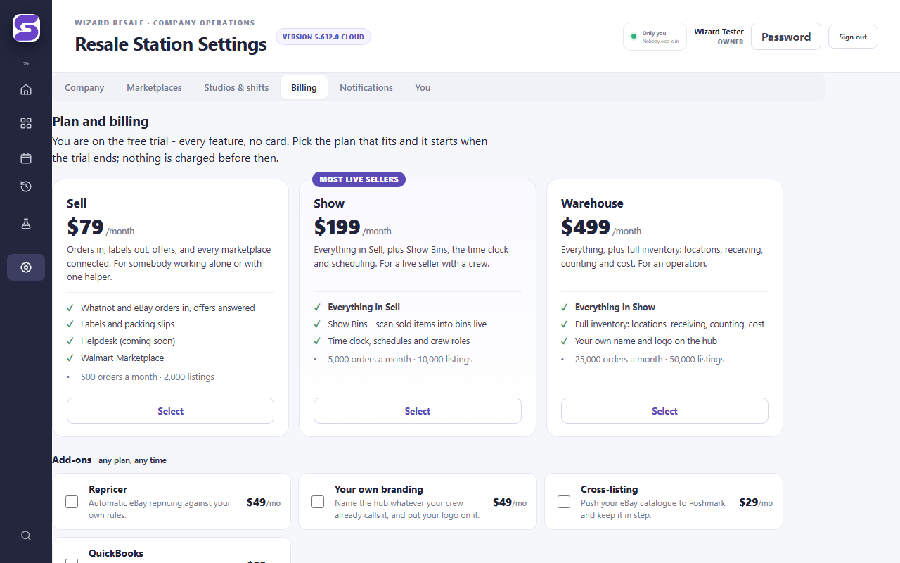Click the Sign out button
900x563 pixels.
853,37
